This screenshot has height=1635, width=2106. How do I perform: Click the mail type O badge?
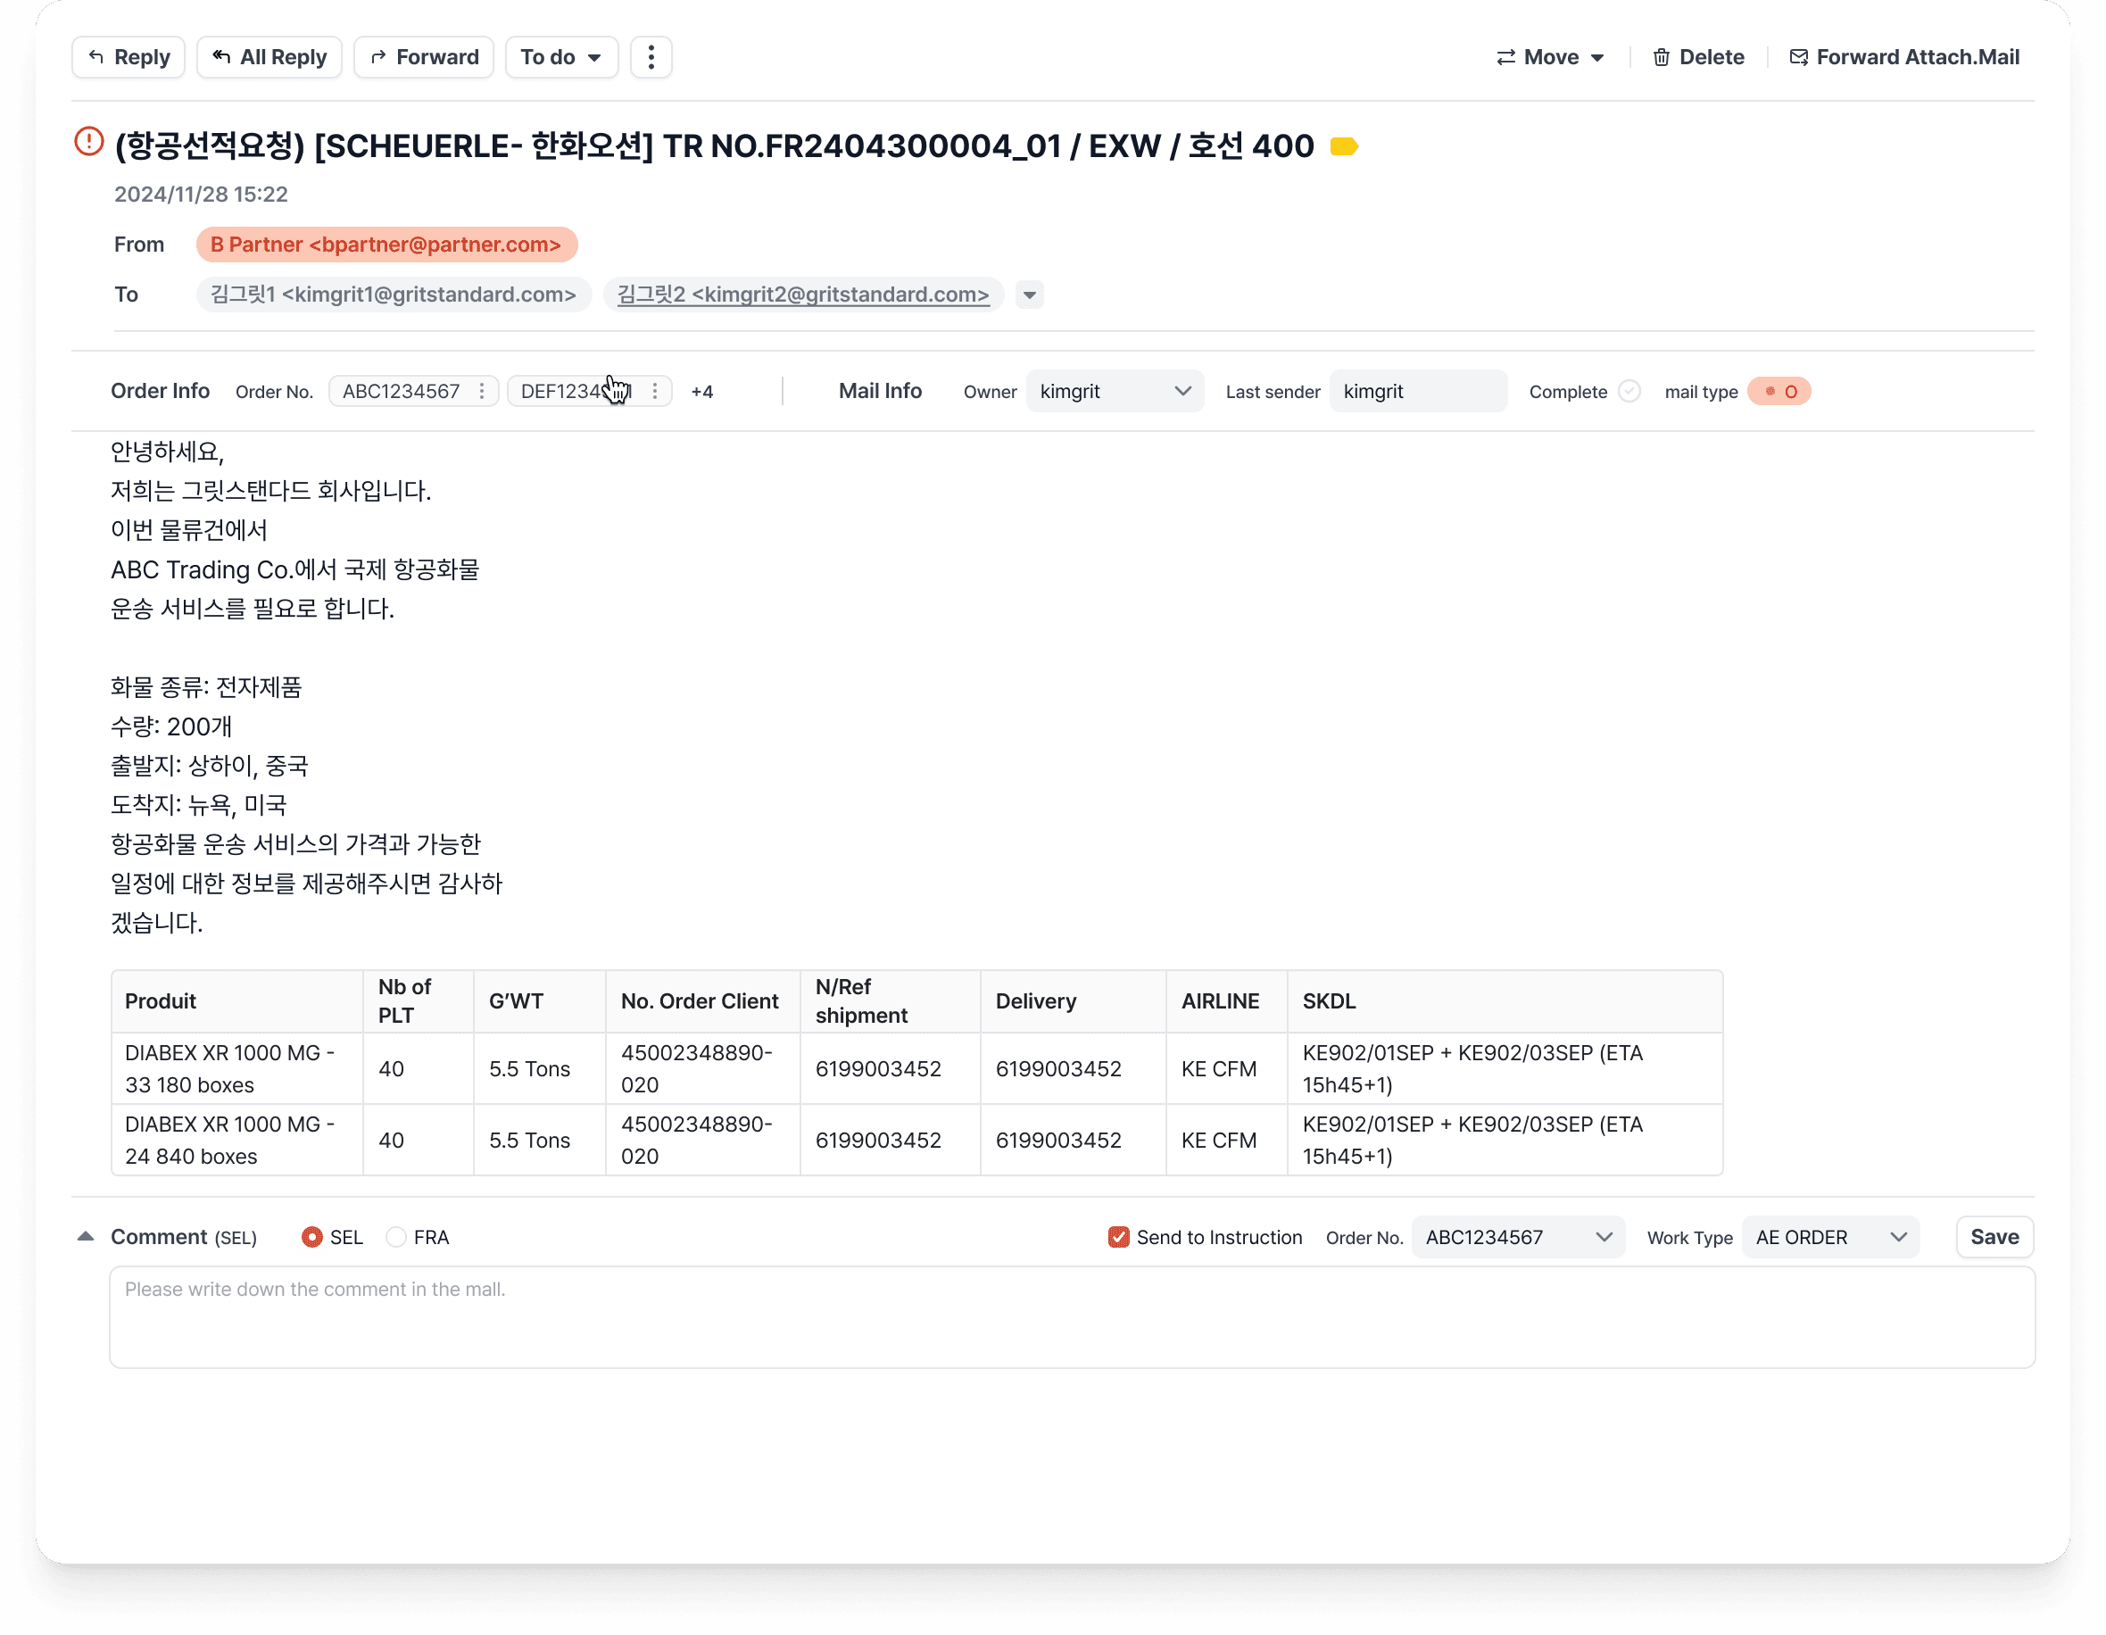click(x=1779, y=392)
